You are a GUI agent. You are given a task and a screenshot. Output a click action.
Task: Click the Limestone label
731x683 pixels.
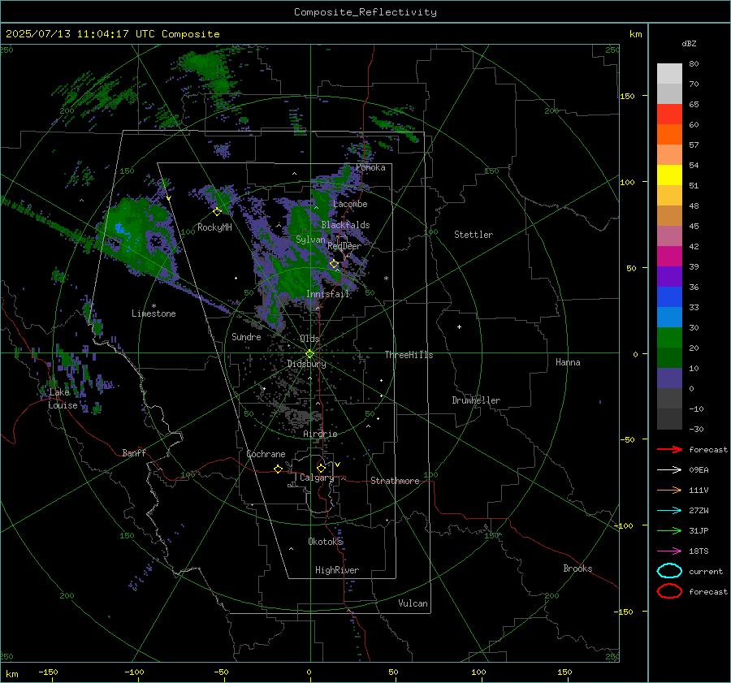tap(154, 313)
